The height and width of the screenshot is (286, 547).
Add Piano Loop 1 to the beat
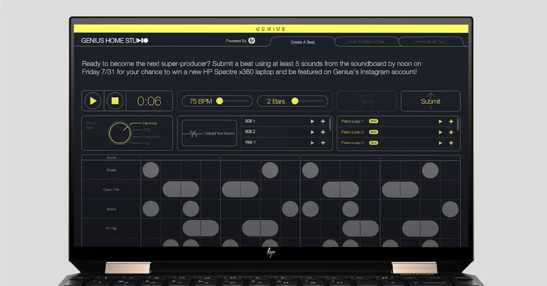pos(451,121)
